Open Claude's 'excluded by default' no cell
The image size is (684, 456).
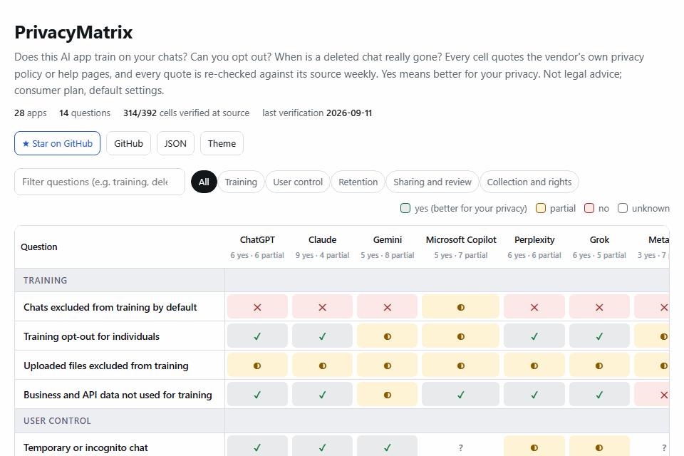(322, 307)
